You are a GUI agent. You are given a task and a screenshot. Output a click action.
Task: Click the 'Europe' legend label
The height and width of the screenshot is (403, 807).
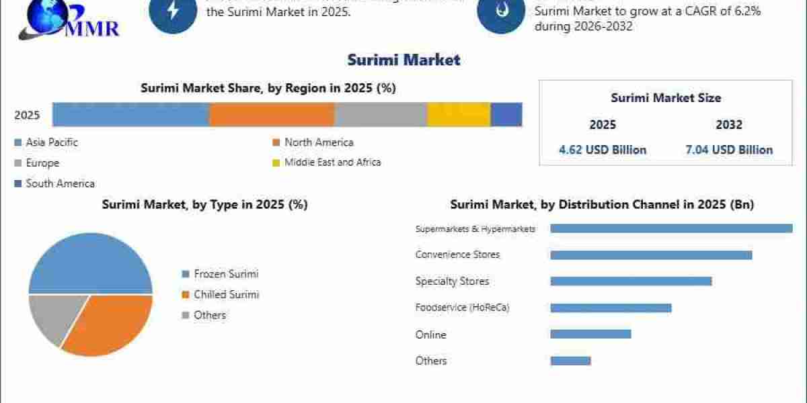(42, 163)
